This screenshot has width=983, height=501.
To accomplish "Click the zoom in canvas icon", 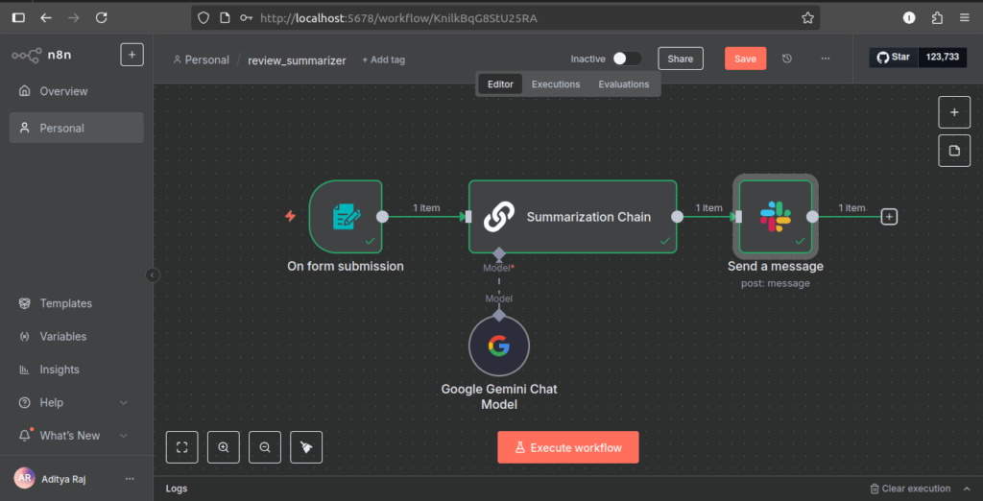I will 224,447.
